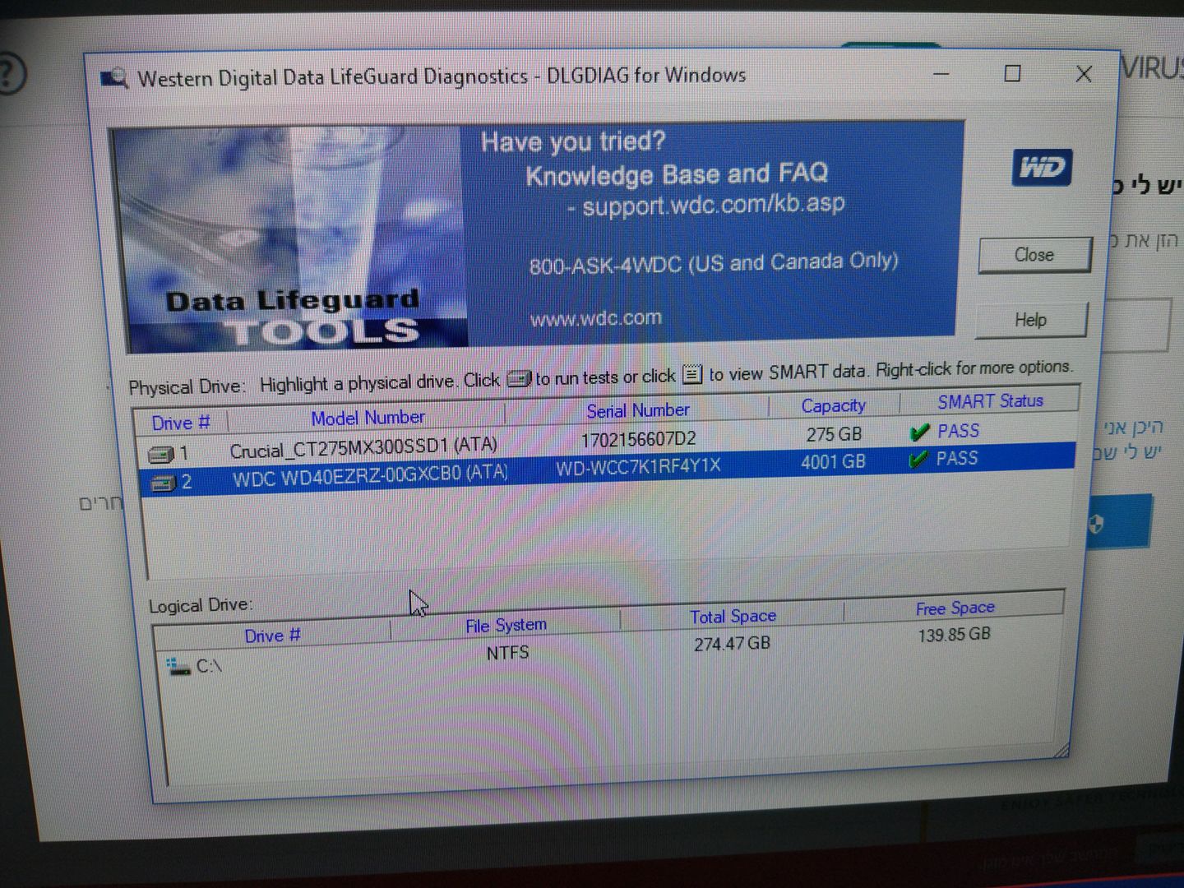The image size is (1184, 888).
Task: Click the Logical Drive # column header
Action: click(272, 636)
